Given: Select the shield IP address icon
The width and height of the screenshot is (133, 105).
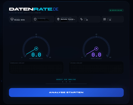Looking at the screenshot, I should click(x=35, y=19).
